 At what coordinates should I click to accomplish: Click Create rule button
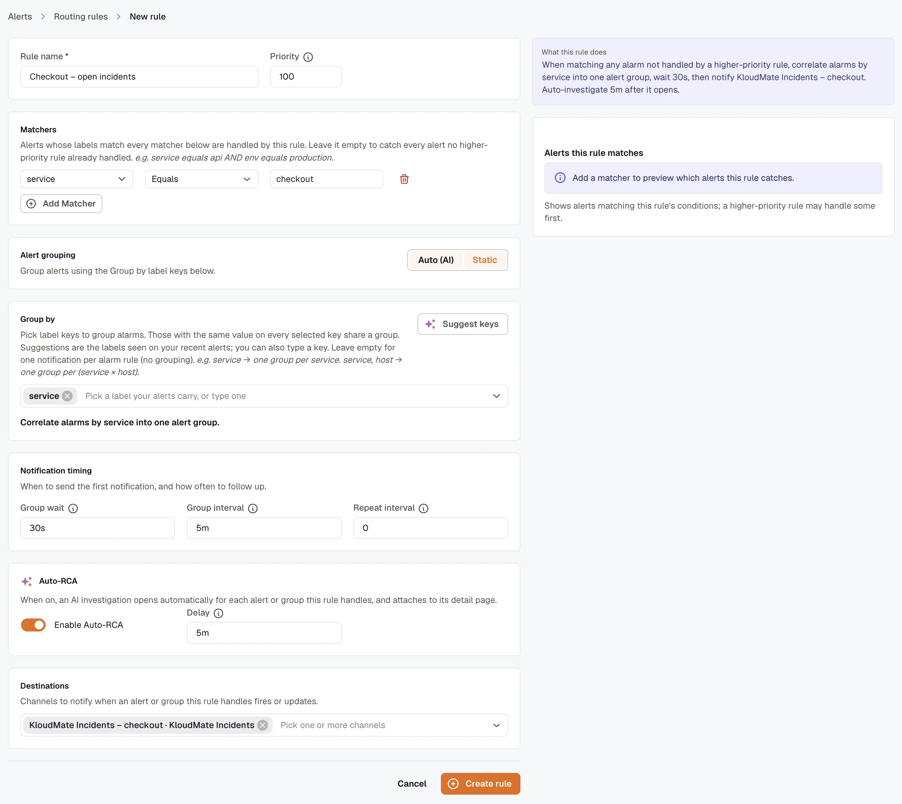(x=480, y=783)
